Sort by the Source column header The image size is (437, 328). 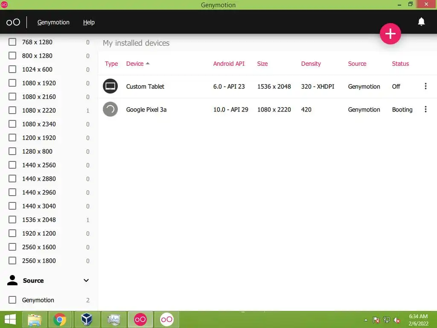tap(357, 64)
